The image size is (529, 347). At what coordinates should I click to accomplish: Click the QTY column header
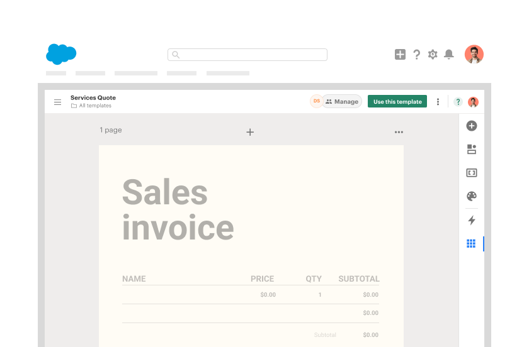[x=314, y=279]
